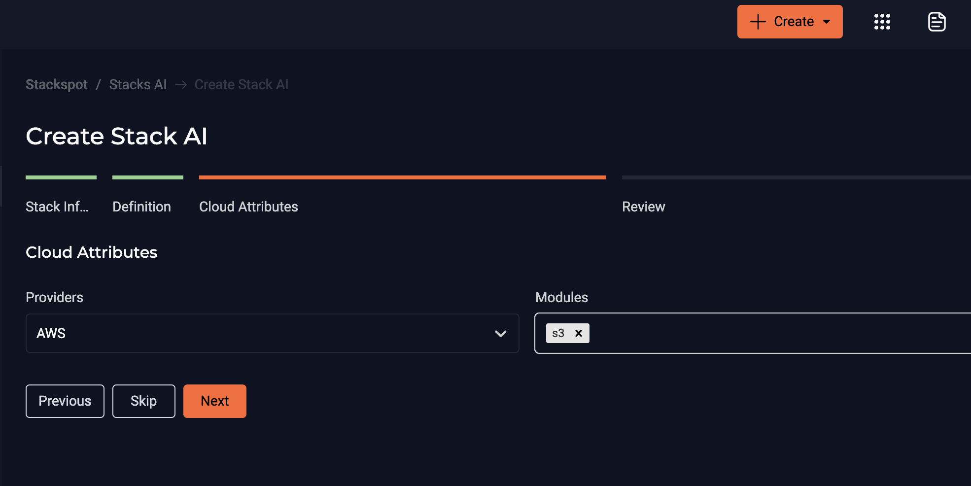Go to the Review step

pos(643,207)
